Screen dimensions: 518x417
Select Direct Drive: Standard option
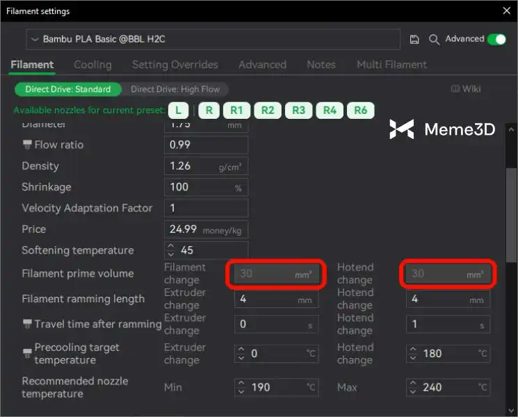(x=68, y=89)
